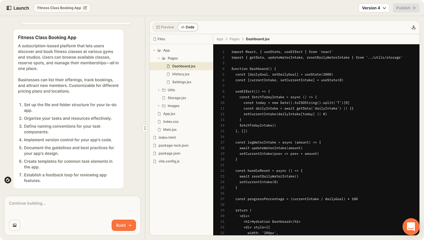Screen dimensions: 424x240
Task: Click the small dark icon beside the message
Action: click(x=8, y=180)
